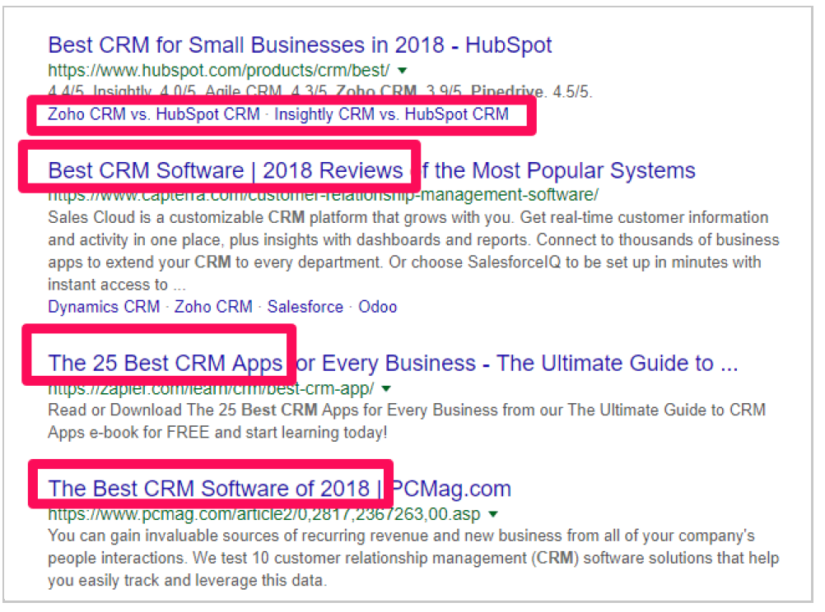
Task: Open the Odoo sitelink
Action: (378, 307)
